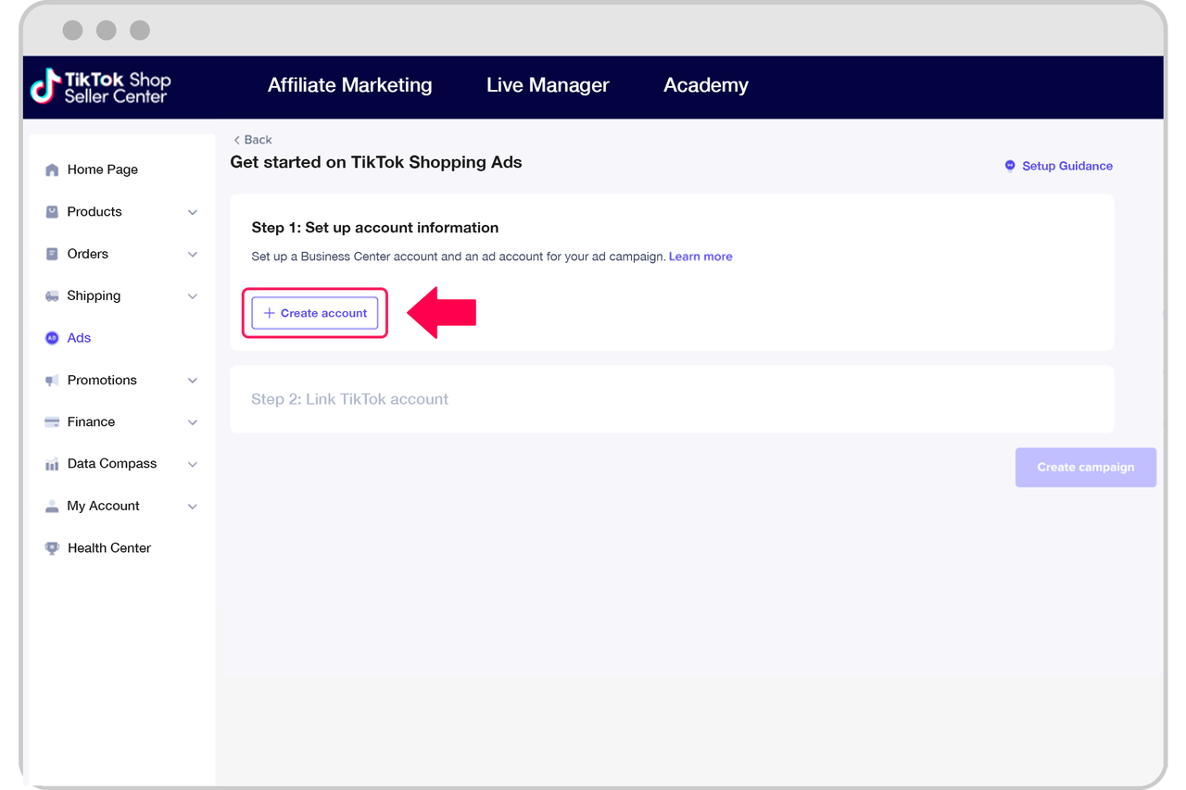Expand the Data Compass submenu chevron
This screenshot has width=1186, height=790.
pos(193,464)
